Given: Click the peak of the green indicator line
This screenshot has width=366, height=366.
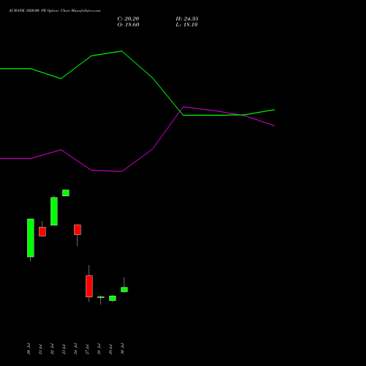Looking at the screenshot, I should coord(122,51).
